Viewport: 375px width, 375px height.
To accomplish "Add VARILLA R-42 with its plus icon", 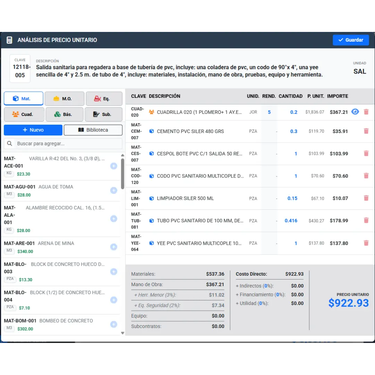I will [114, 166].
